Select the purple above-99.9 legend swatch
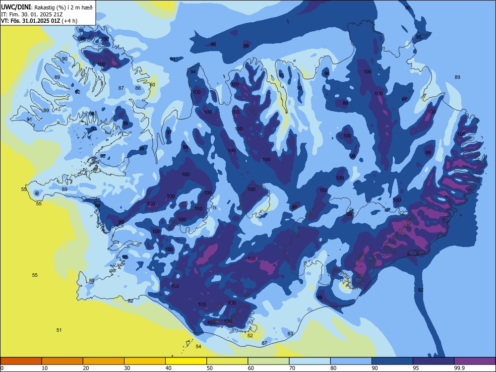496x372 pixels. pos(475,361)
